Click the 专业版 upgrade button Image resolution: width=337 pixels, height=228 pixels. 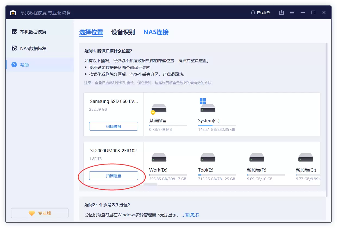39,213
